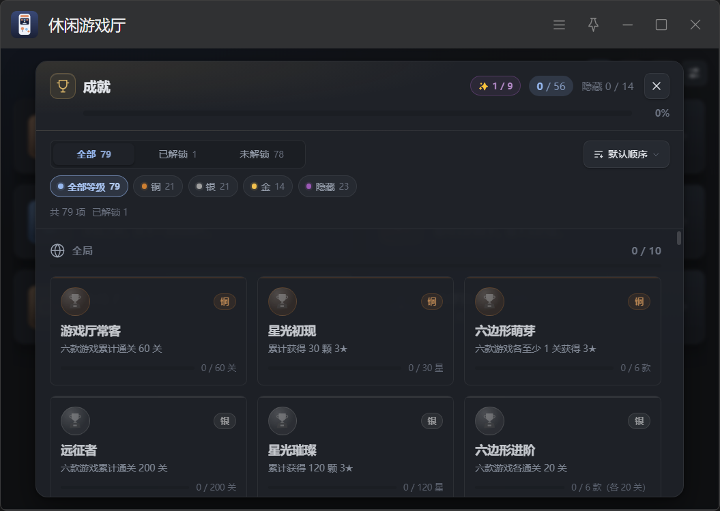Click the 0 / 6 款 progress bar on 六边形萌芽

pyautogui.click(x=544, y=368)
